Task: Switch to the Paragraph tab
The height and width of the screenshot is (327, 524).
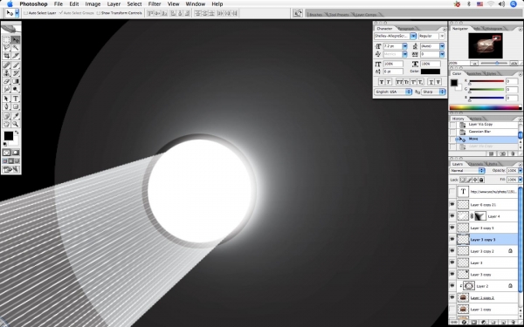Action: (406, 29)
